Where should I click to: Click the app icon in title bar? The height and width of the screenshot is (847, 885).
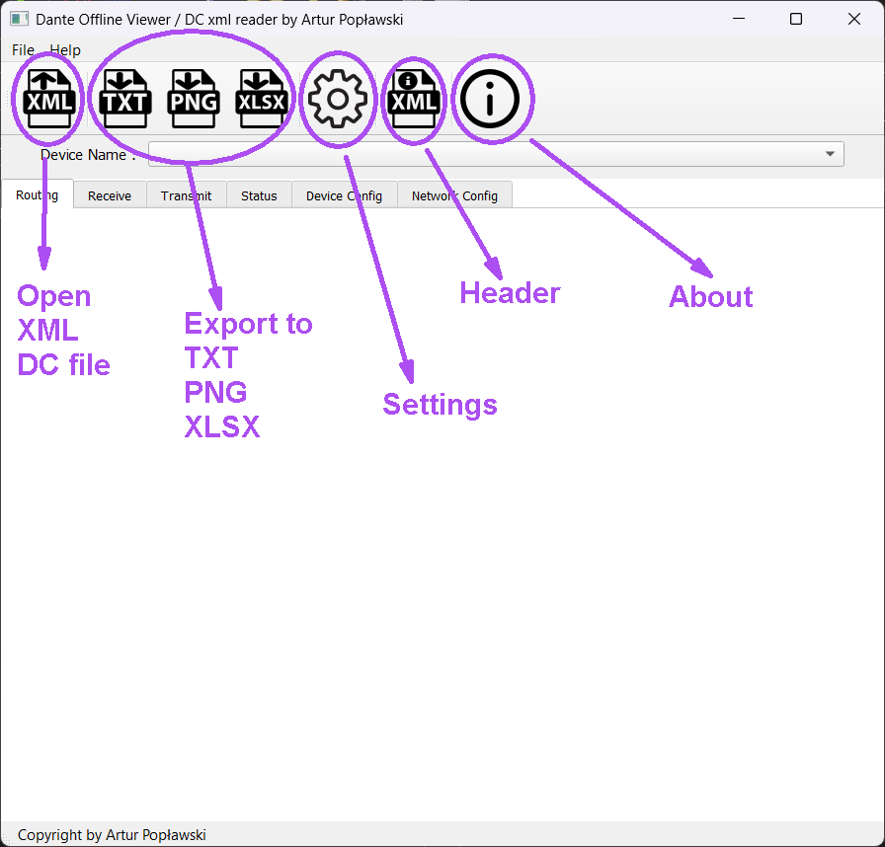pos(19,19)
